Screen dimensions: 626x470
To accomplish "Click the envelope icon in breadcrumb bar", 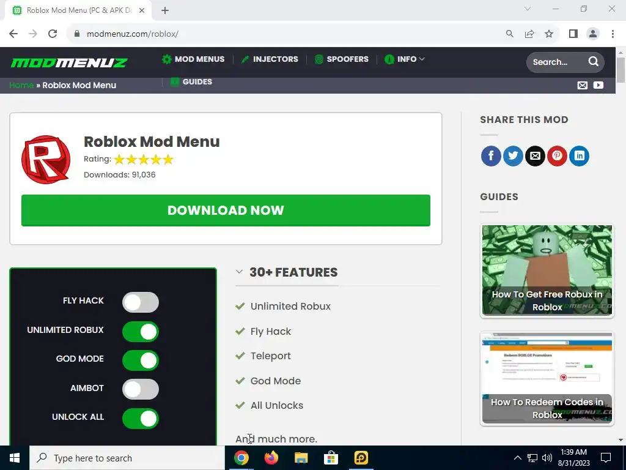I will [583, 85].
